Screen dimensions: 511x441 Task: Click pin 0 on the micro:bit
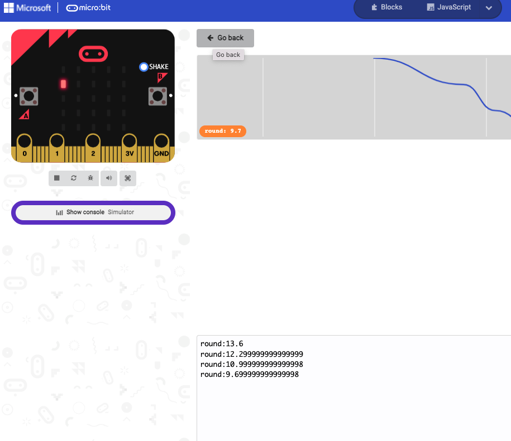(x=25, y=148)
